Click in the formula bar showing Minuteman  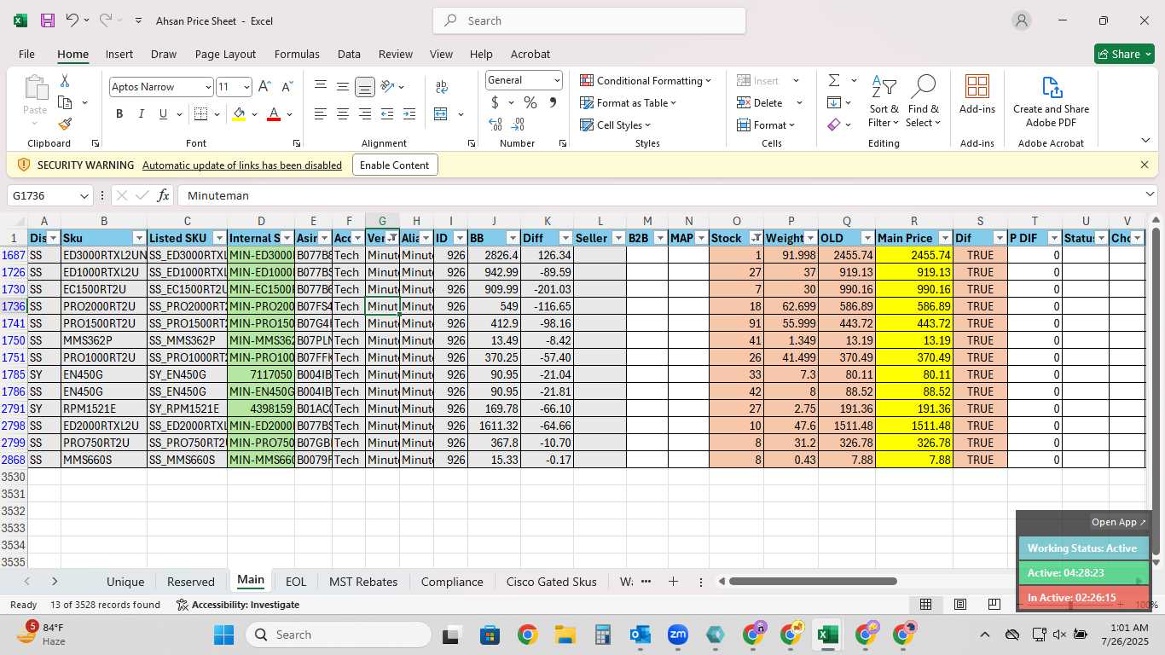661,195
